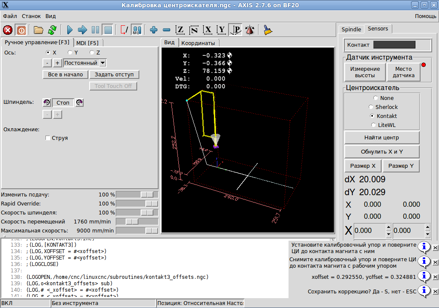Increase the X offset spinbox value

[388, 227]
